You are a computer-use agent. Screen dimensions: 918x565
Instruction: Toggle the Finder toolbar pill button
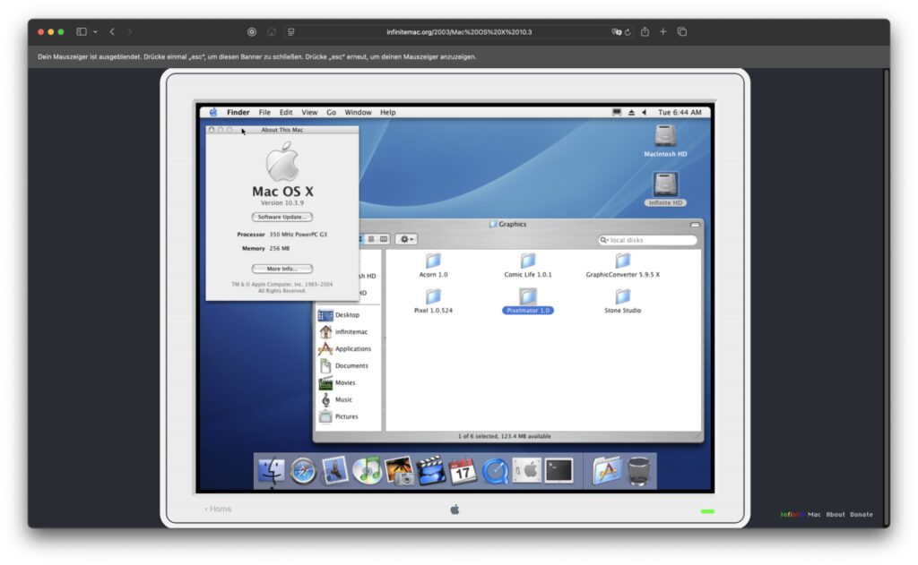pyautogui.click(x=695, y=225)
